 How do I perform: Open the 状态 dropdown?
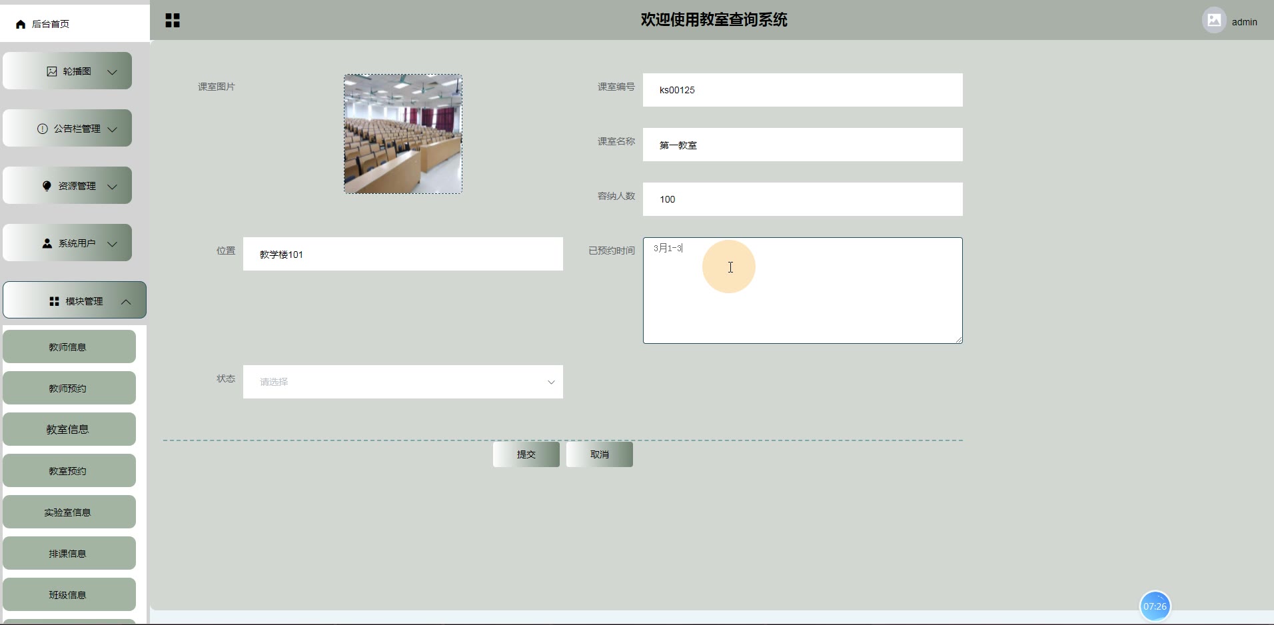click(x=403, y=382)
